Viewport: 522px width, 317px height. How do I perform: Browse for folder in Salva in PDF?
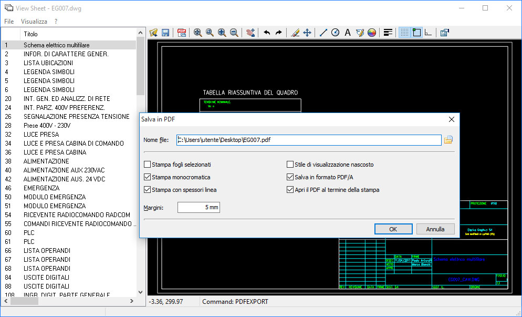click(448, 140)
